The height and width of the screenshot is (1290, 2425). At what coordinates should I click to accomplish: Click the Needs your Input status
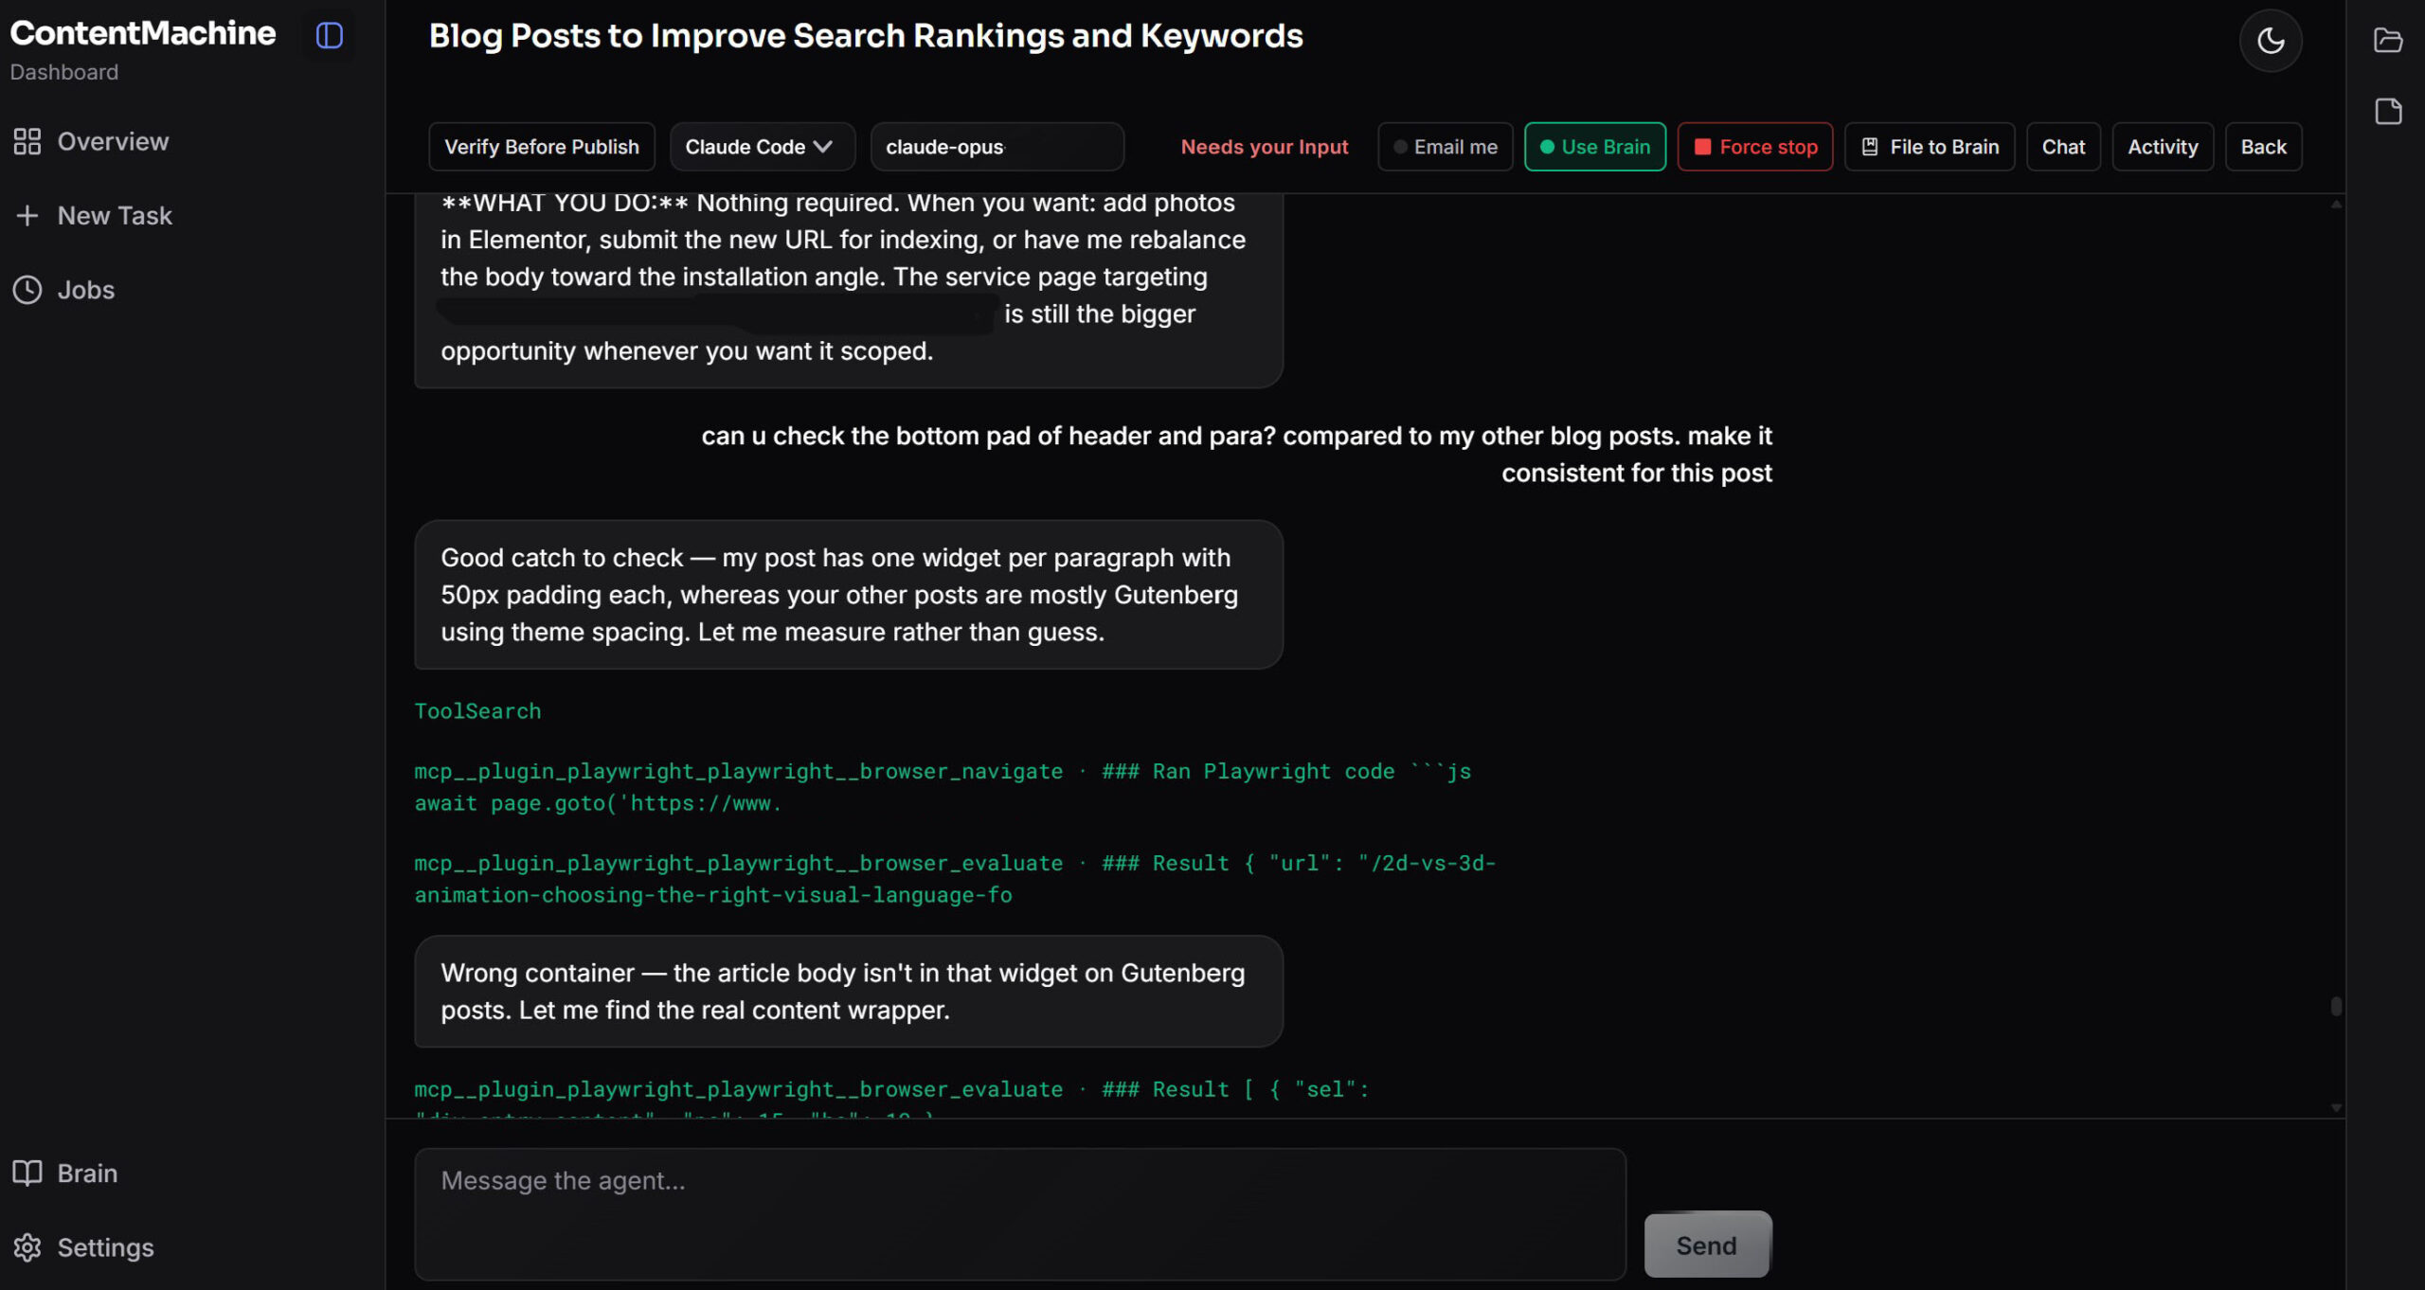coord(1264,147)
